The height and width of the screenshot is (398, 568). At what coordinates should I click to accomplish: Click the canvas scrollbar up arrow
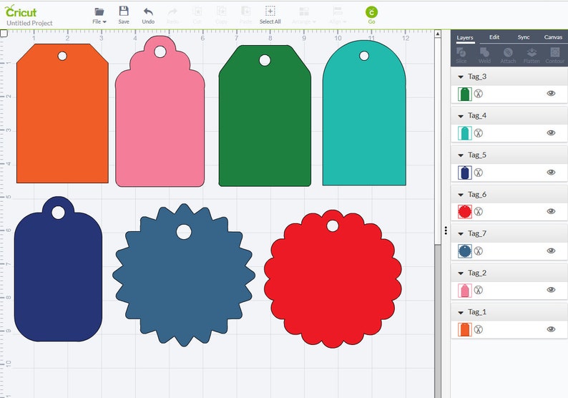[x=438, y=34]
